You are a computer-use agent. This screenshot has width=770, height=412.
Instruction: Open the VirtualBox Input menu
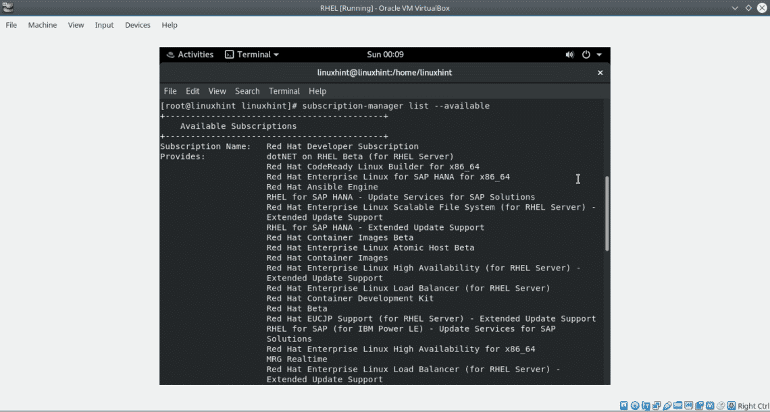(105, 25)
